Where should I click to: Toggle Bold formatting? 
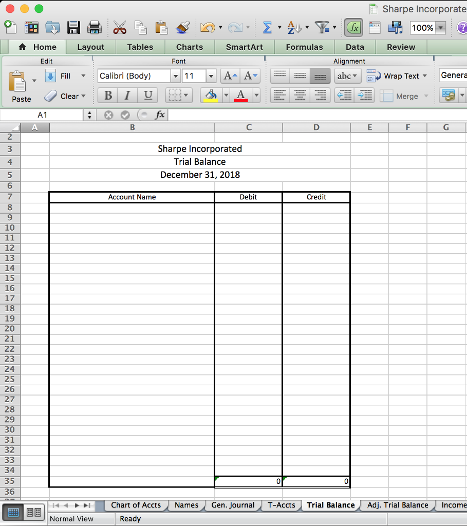(108, 96)
